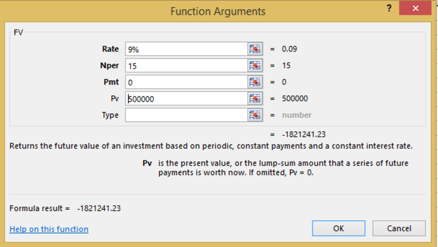Confirm the function with OK button
Viewport: 438px width, 247px height.
pos(339,228)
